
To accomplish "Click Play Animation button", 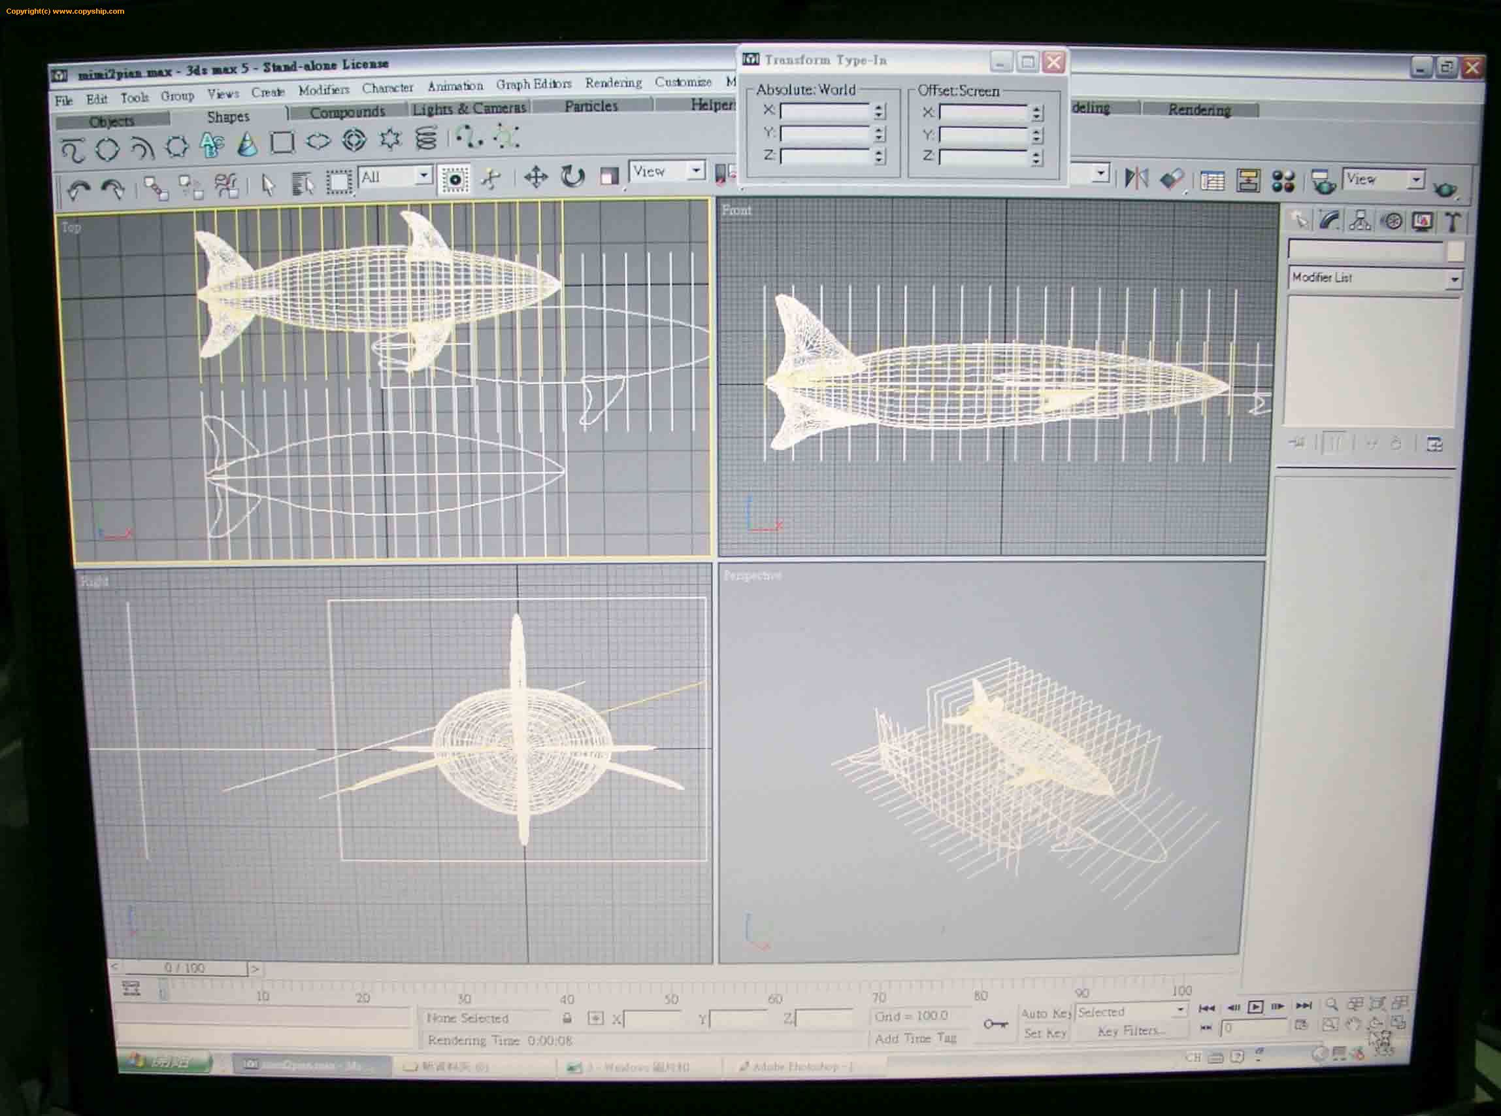I will 1255,1007.
